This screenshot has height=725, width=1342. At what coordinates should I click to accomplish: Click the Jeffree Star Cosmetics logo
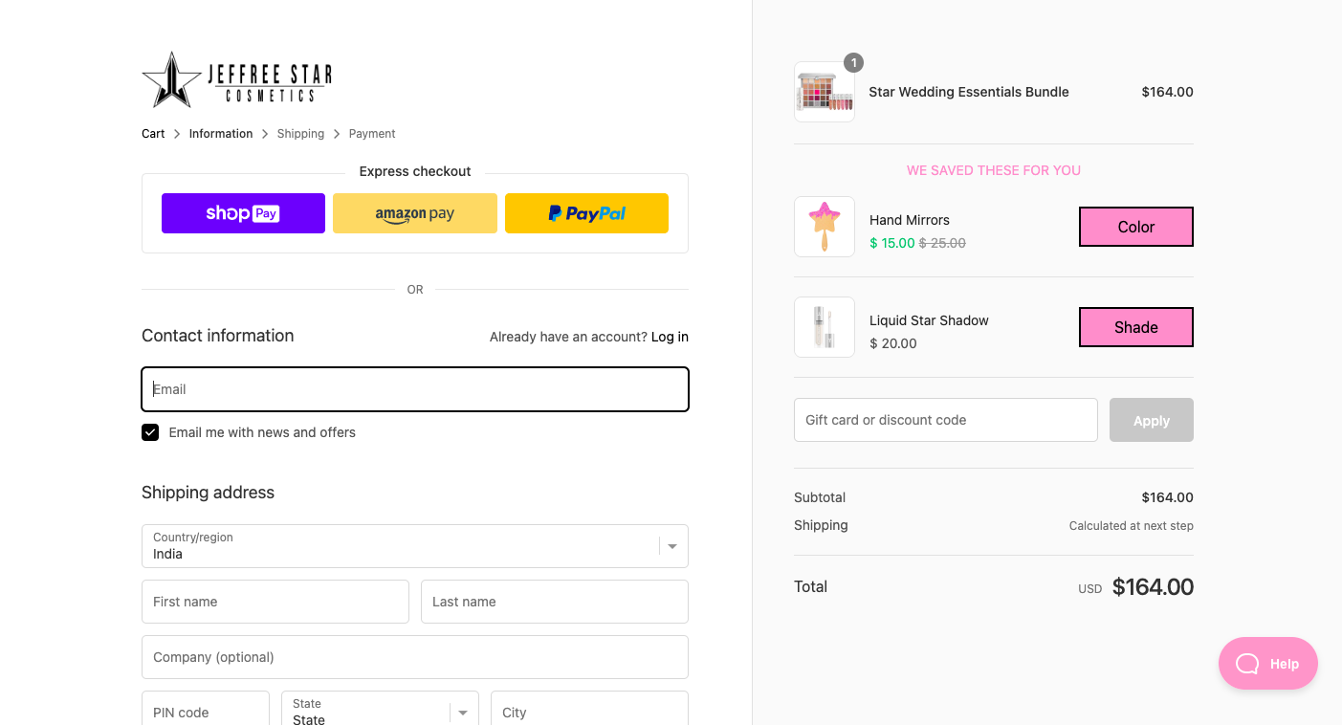tap(236, 78)
